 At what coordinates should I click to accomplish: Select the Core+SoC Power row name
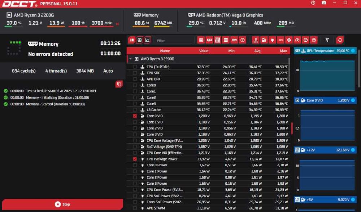[165, 202]
